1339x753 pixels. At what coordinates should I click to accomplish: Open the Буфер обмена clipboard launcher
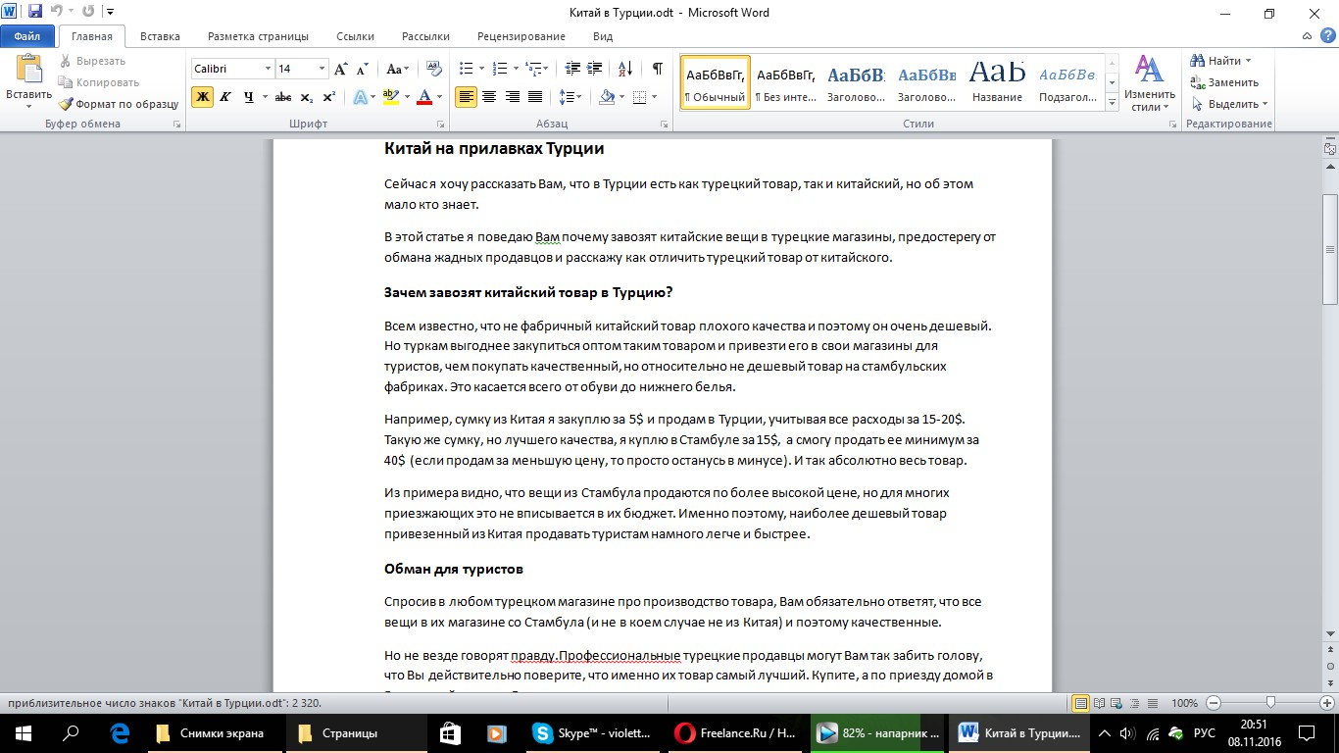(177, 125)
